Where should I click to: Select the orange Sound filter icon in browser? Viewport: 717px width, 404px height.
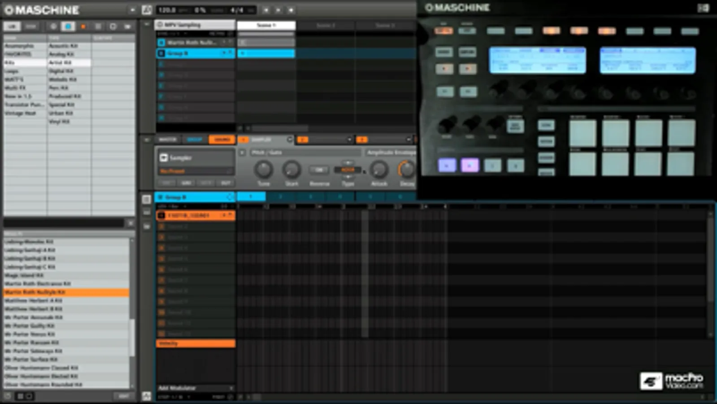pyautogui.click(x=83, y=26)
